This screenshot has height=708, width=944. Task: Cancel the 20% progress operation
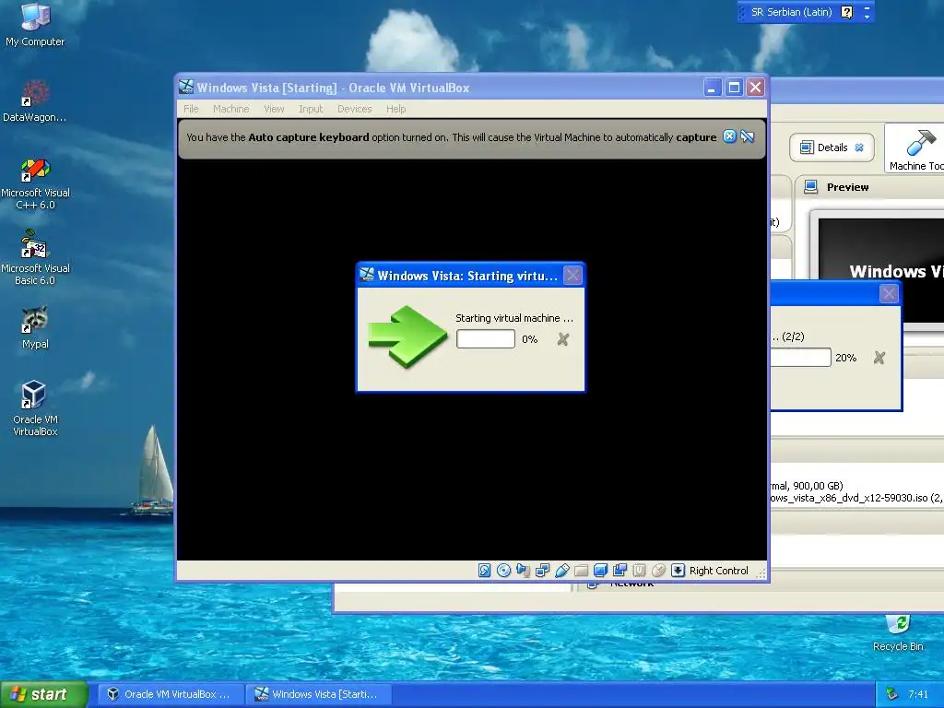(879, 358)
